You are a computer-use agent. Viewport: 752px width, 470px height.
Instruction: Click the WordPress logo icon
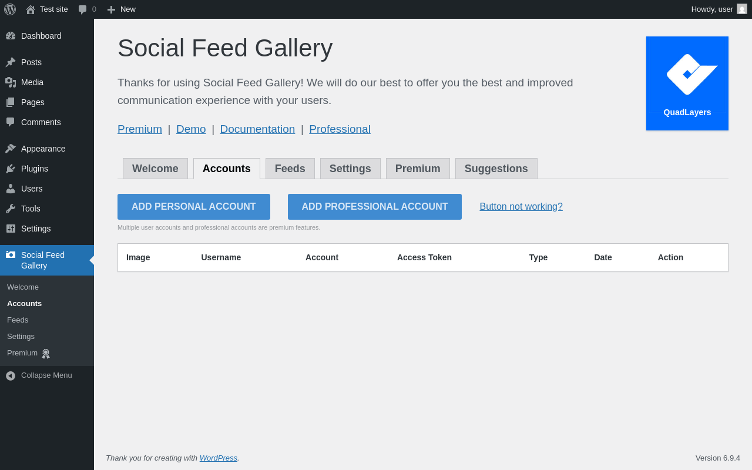[10, 9]
